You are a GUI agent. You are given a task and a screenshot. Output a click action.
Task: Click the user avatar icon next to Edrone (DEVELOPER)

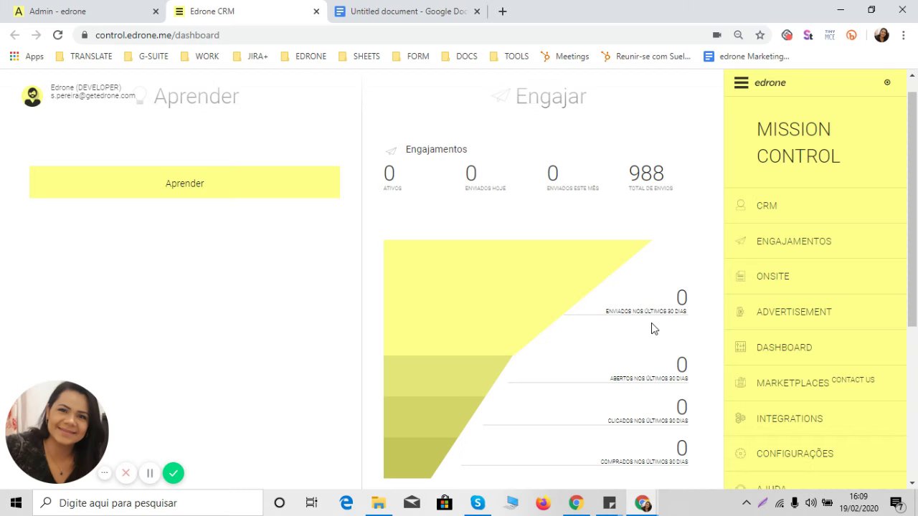(32, 96)
